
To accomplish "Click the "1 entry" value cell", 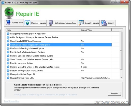I will (84, 67).
